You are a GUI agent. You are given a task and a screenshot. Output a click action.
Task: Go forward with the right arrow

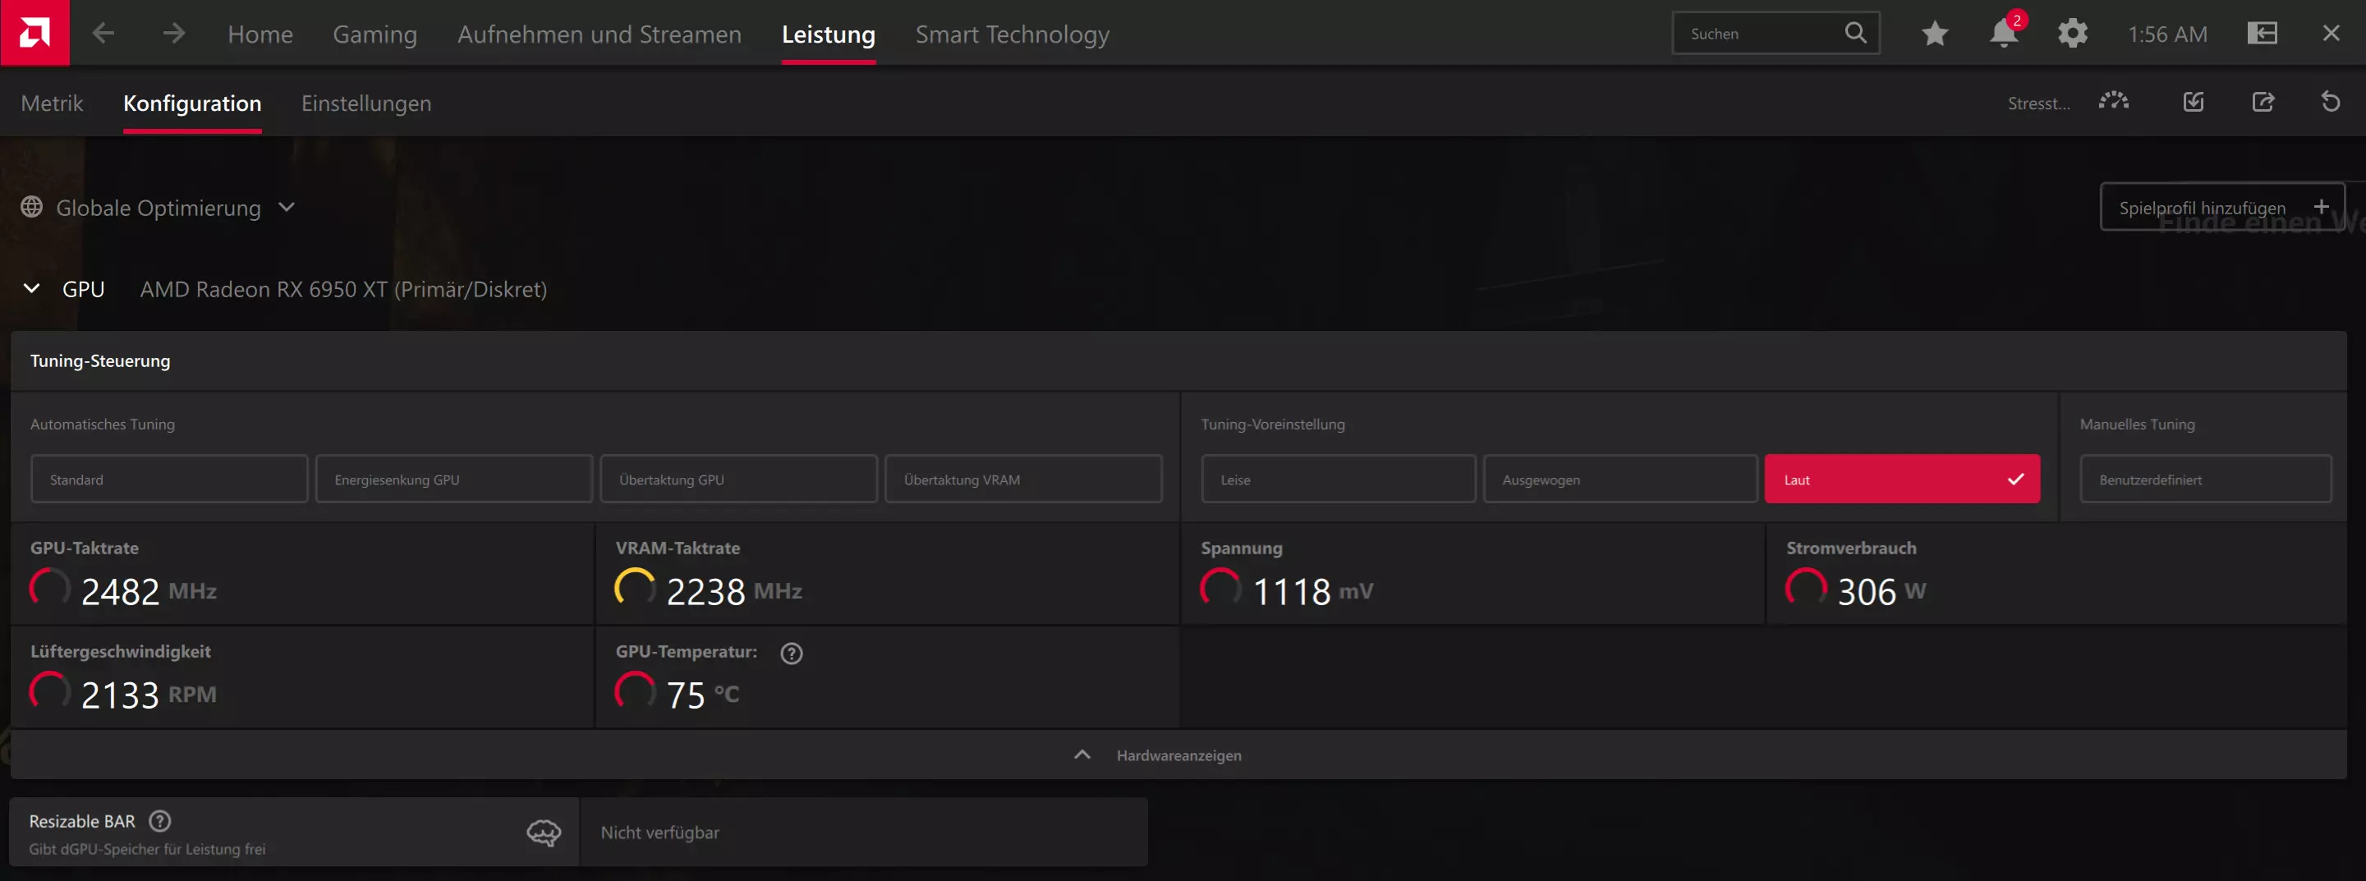pos(173,34)
